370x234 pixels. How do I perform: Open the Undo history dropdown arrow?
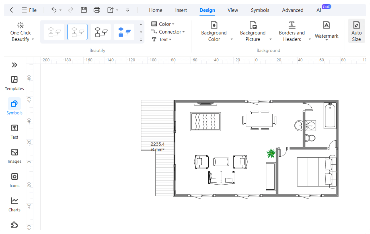tap(60, 10)
